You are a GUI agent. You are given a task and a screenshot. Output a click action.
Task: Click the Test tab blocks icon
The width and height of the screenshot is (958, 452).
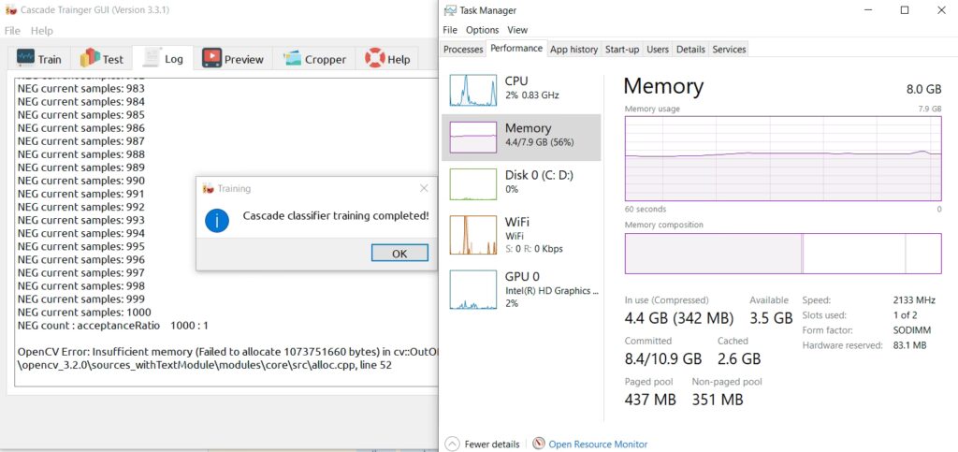coord(90,59)
